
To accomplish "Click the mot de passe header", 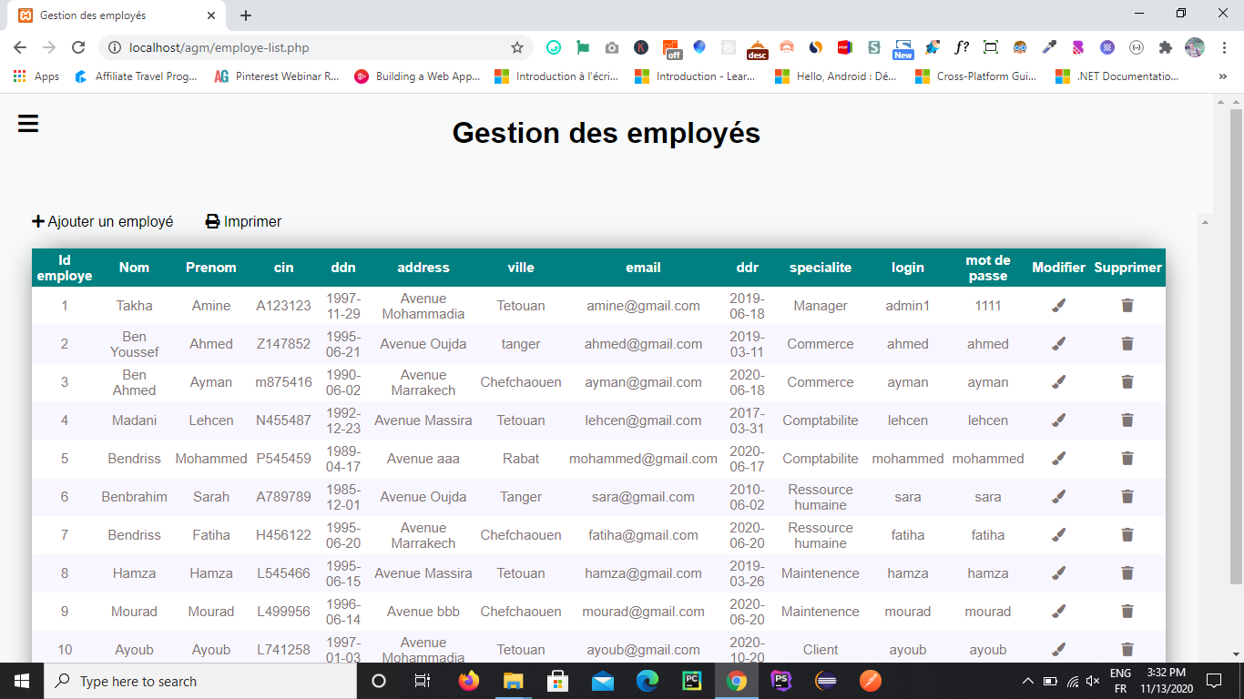I will click(988, 268).
